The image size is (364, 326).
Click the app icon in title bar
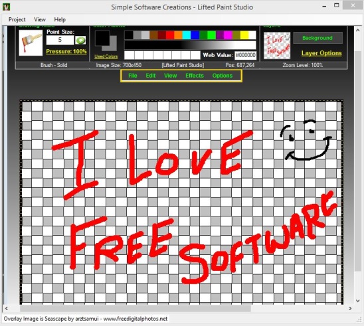tap(6, 7)
